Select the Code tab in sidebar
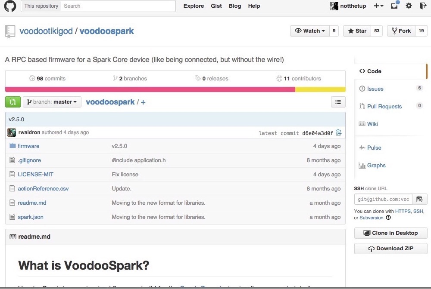The width and height of the screenshot is (431, 289). [390, 71]
